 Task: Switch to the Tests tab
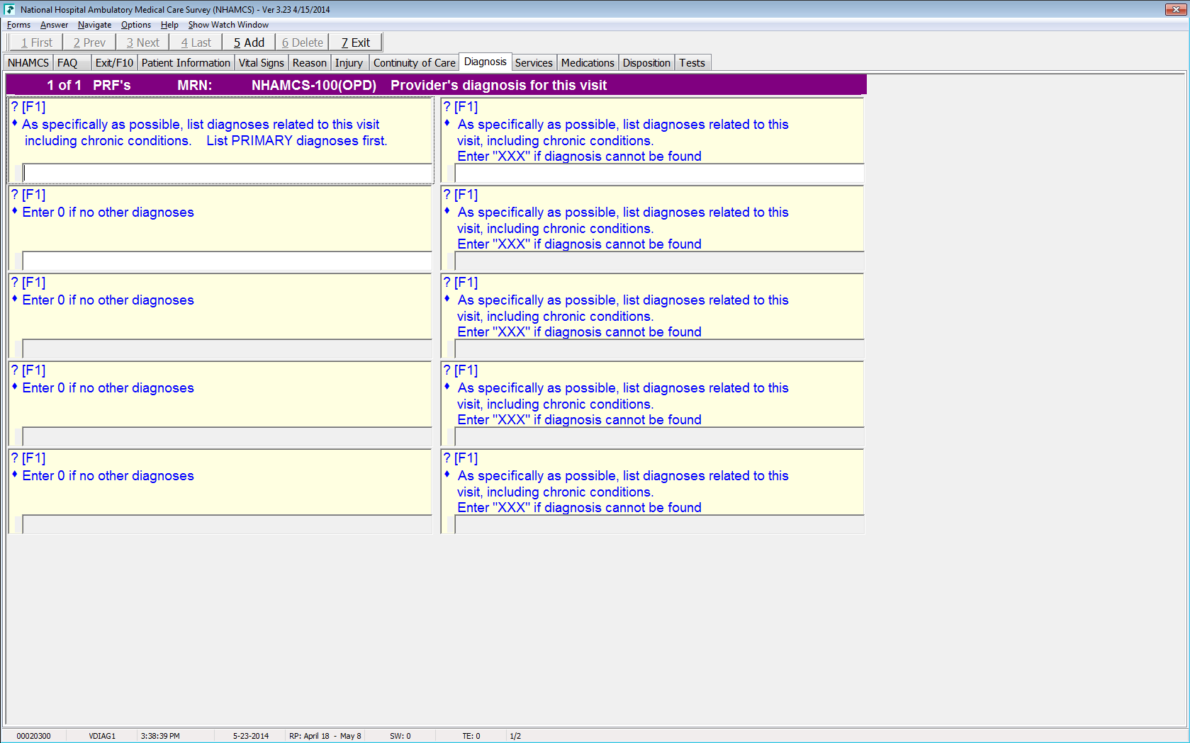point(692,63)
